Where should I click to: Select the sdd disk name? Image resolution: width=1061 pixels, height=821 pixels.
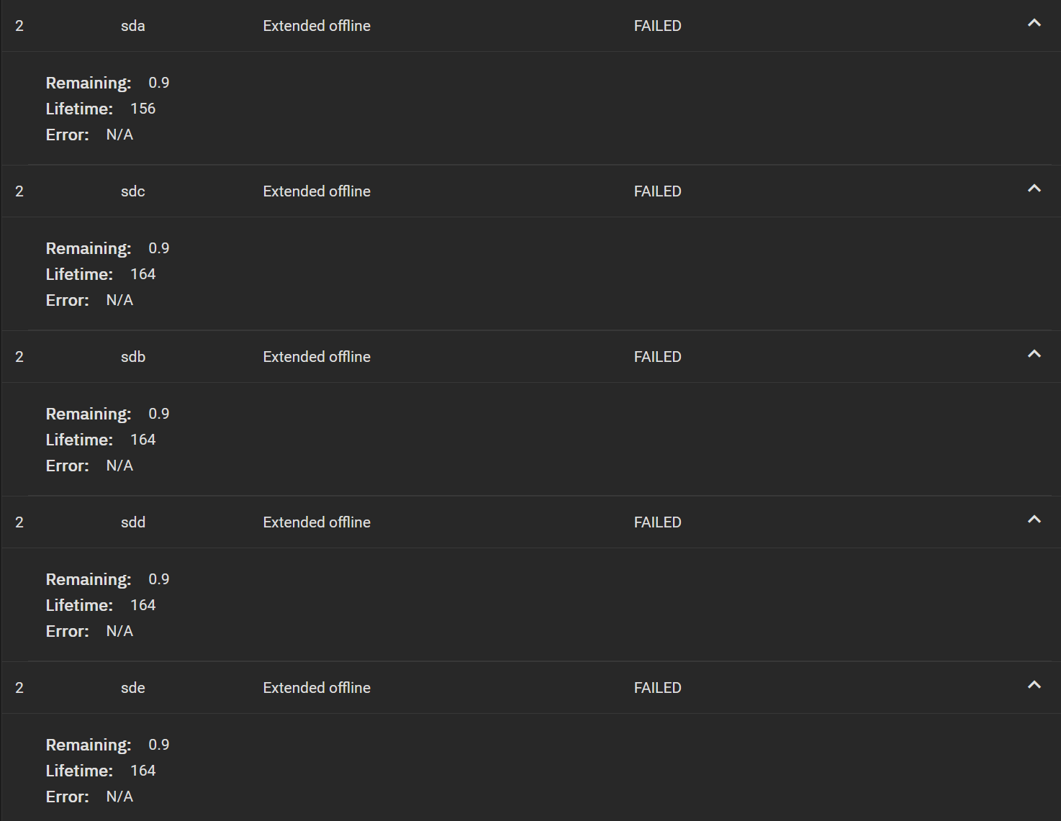[x=133, y=522]
